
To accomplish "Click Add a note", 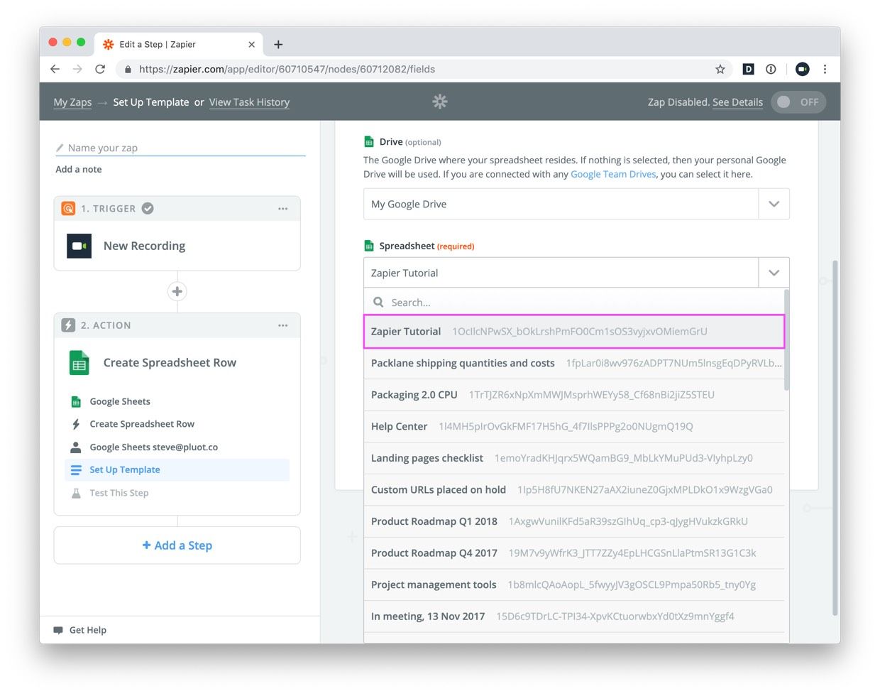I will [79, 169].
